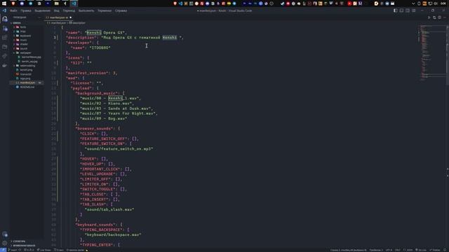The width and height of the screenshot is (449, 252).
Task: Show hidden tray icons chevron on taskbar
Action: [x=413, y=3]
